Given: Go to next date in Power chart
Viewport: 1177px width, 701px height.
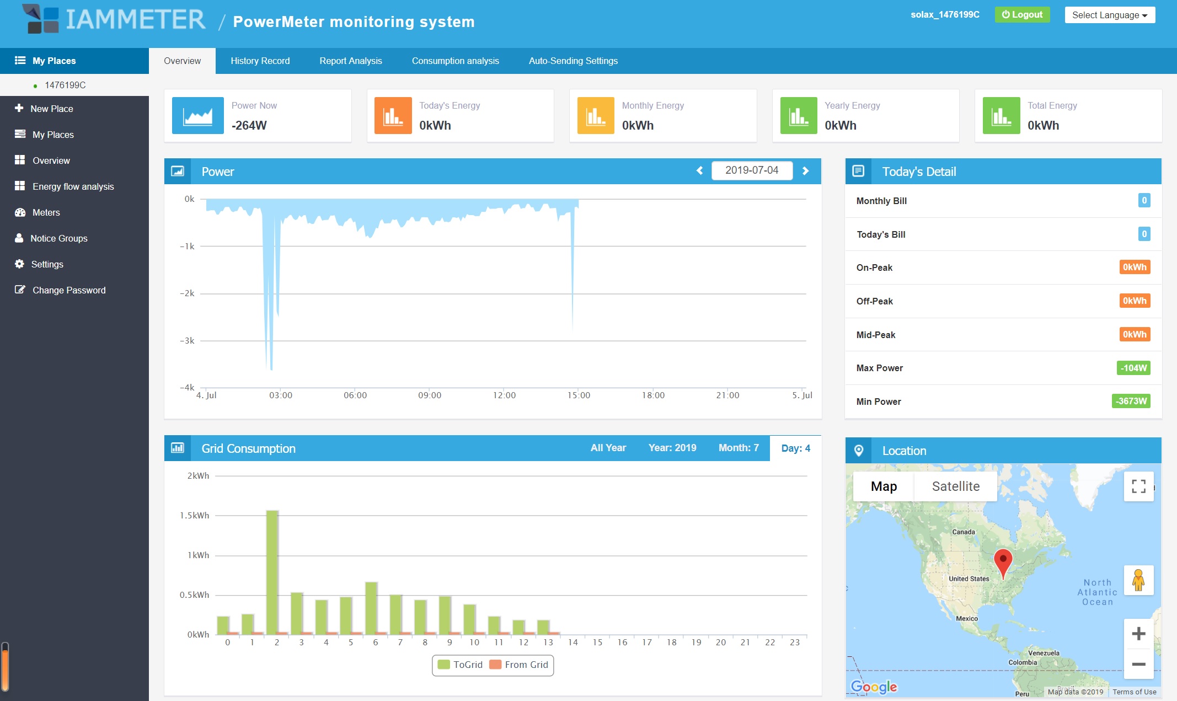Looking at the screenshot, I should point(805,171).
